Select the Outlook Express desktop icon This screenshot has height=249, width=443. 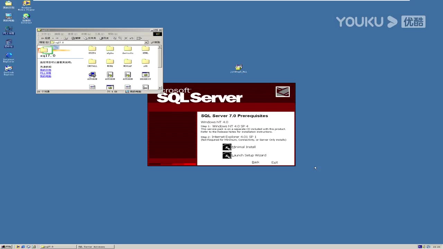[x=9, y=71]
